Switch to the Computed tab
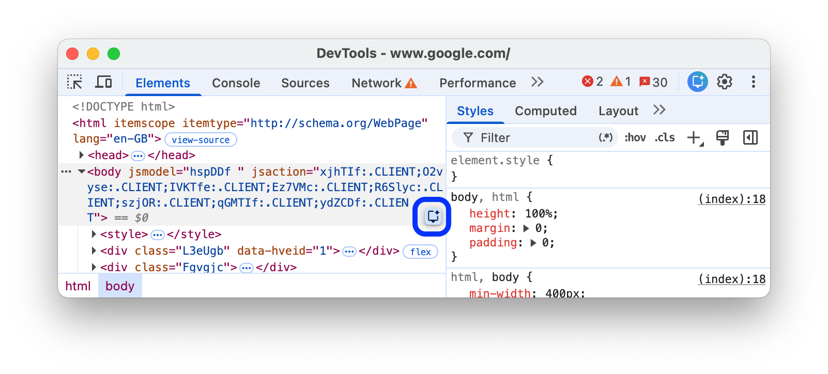 tap(545, 111)
